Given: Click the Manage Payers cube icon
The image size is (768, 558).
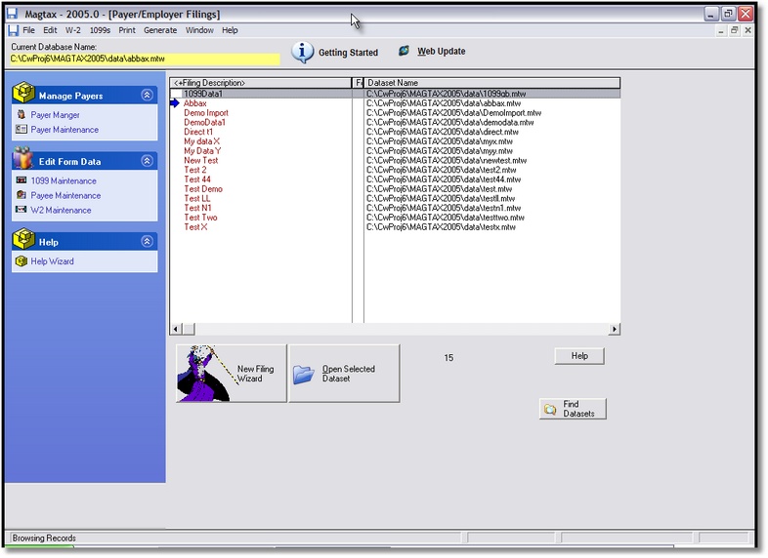Looking at the screenshot, I should point(23,93).
